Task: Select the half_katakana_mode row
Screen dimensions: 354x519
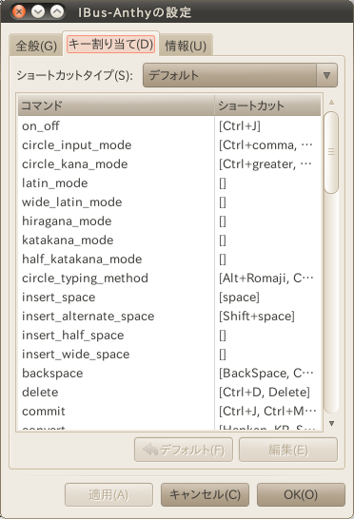Action: 169,259
